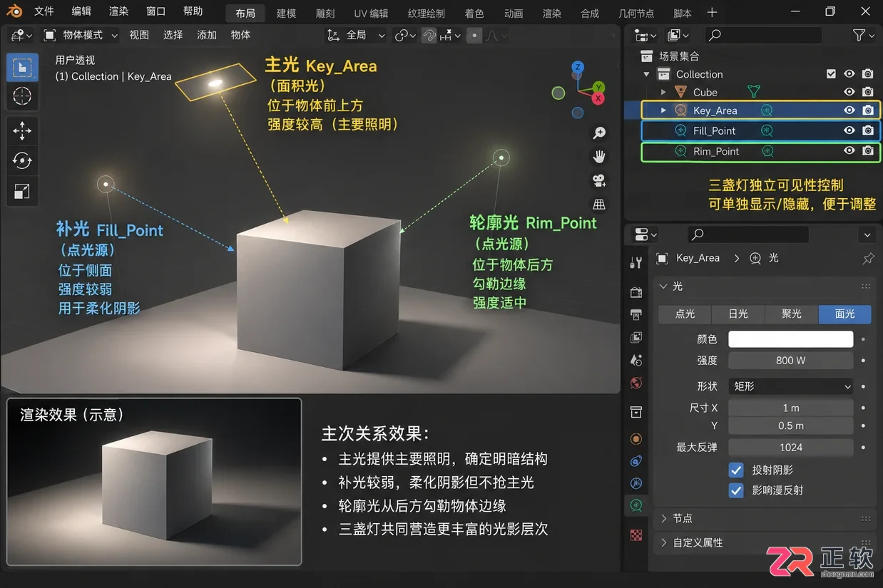Open the Tool properties tab
The image size is (883, 588).
click(x=636, y=263)
